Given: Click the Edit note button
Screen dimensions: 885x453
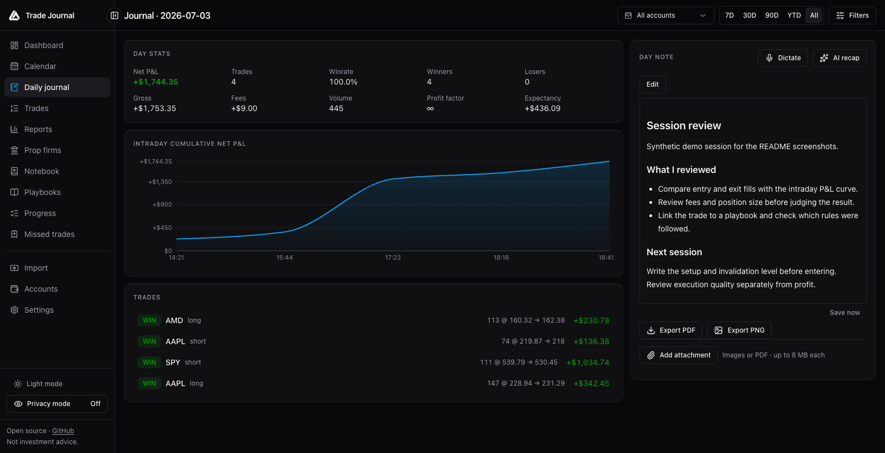Looking at the screenshot, I should tap(653, 85).
